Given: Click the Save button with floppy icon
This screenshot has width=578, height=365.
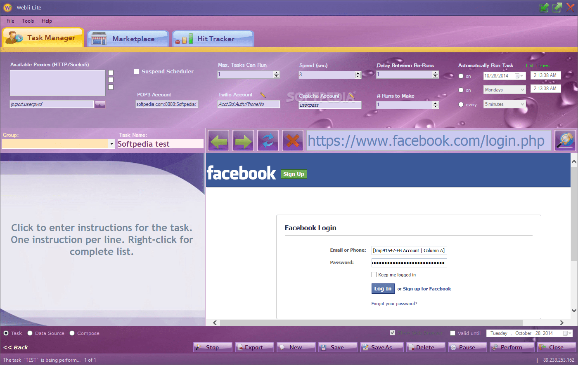Looking at the screenshot, I should tap(338, 347).
